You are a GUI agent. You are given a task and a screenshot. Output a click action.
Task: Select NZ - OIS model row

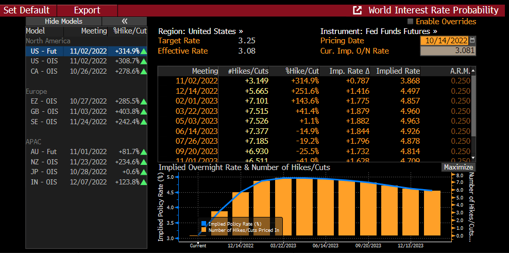click(x=87, y=162)
